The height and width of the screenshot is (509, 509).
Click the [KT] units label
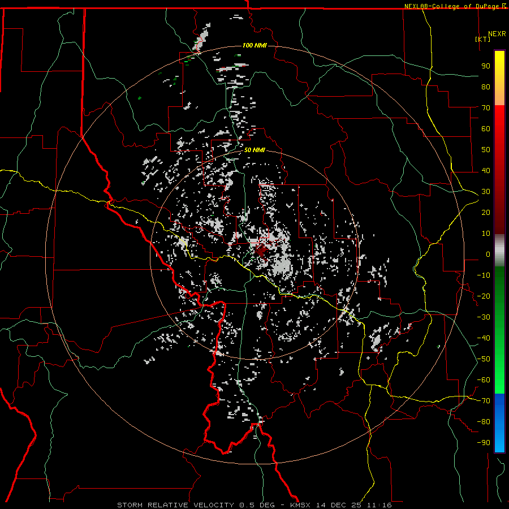pos(483,39)
